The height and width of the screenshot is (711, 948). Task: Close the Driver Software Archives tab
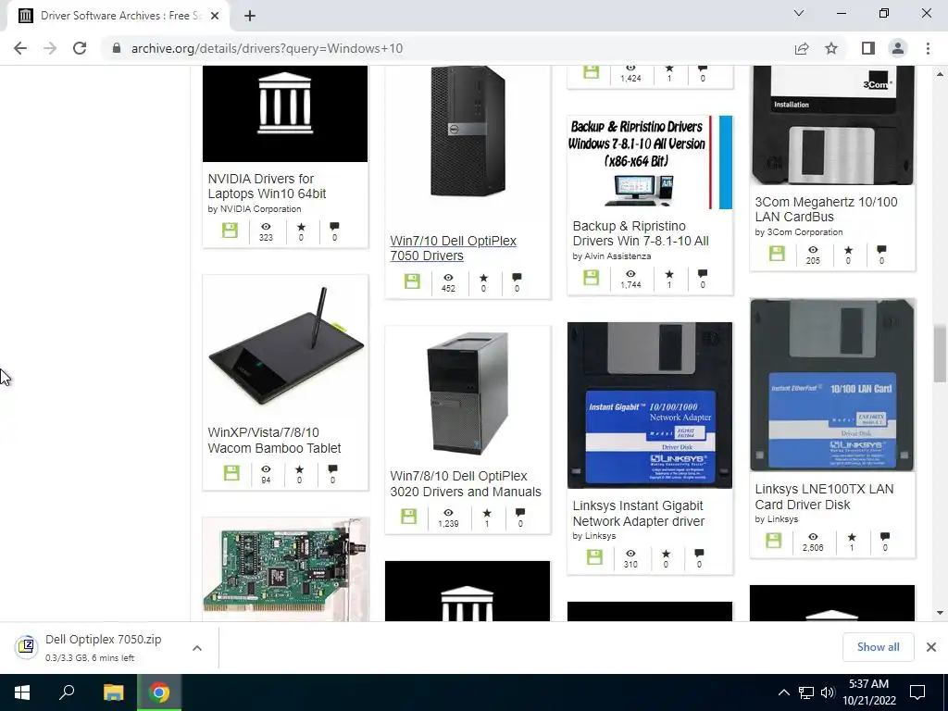[215, 16]
